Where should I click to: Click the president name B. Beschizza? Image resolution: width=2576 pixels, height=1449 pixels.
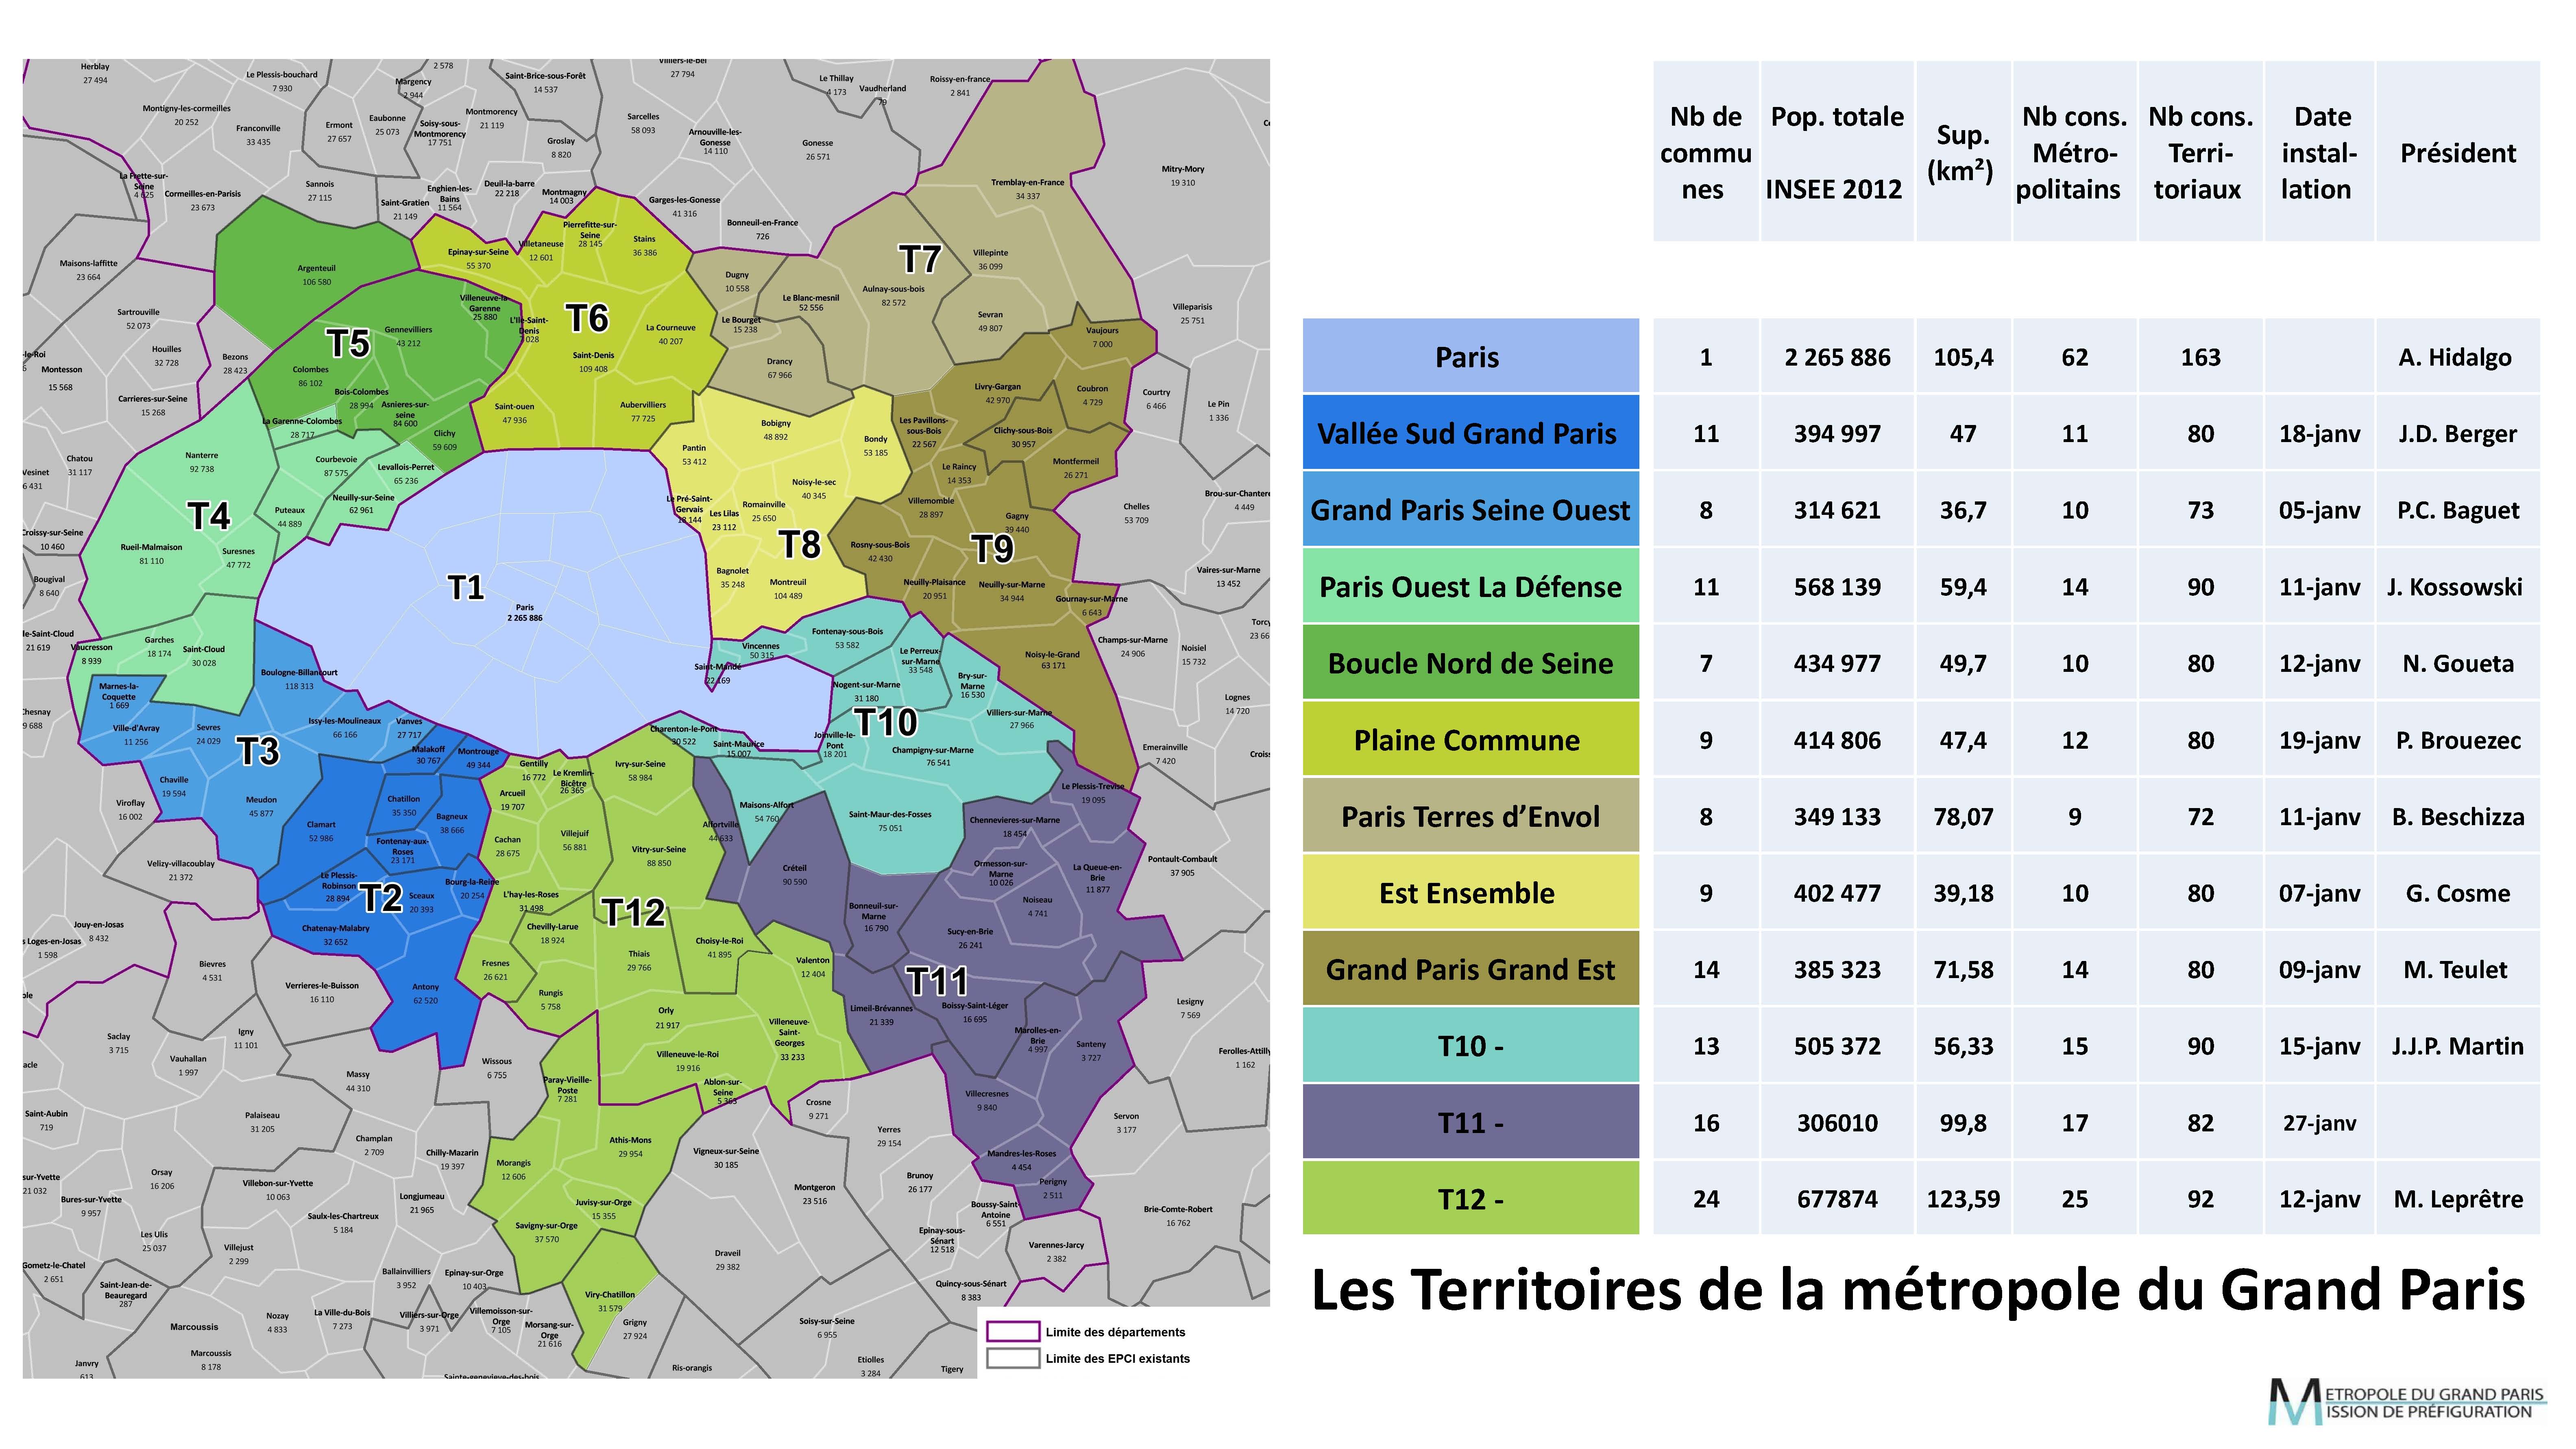pyautogui.click(x=2458, y=817)
